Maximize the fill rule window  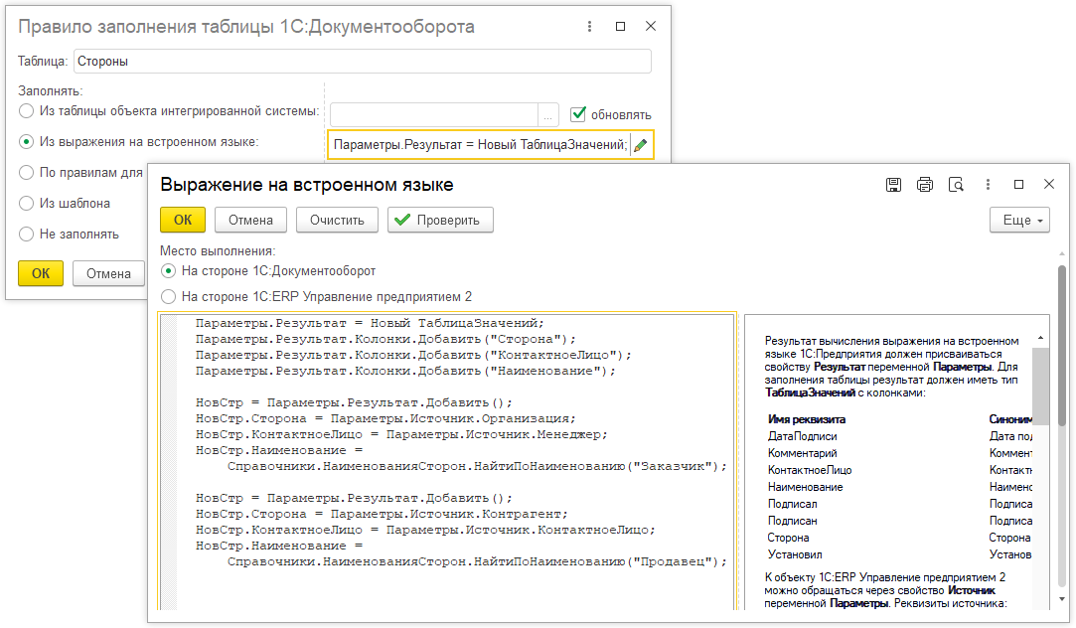click(620, 26)
